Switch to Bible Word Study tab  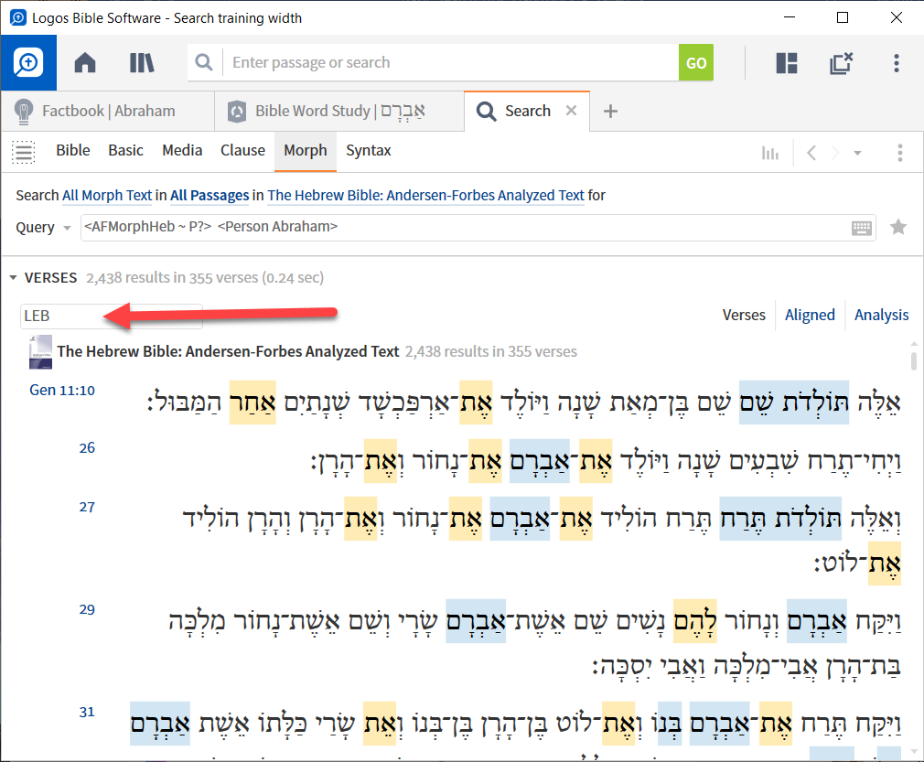[340, 111]
